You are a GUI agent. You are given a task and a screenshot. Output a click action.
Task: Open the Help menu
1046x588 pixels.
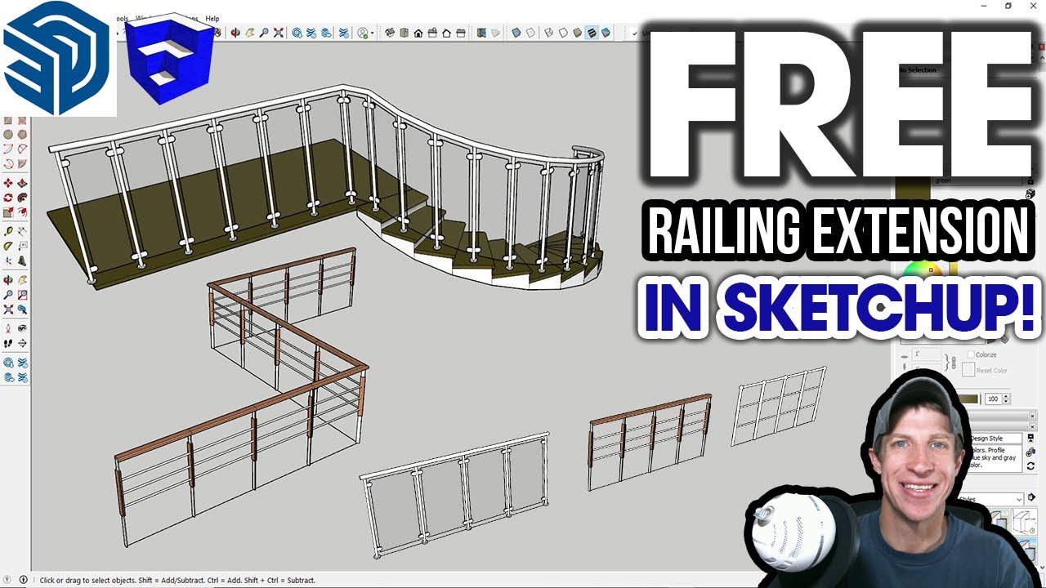[212, 18]
